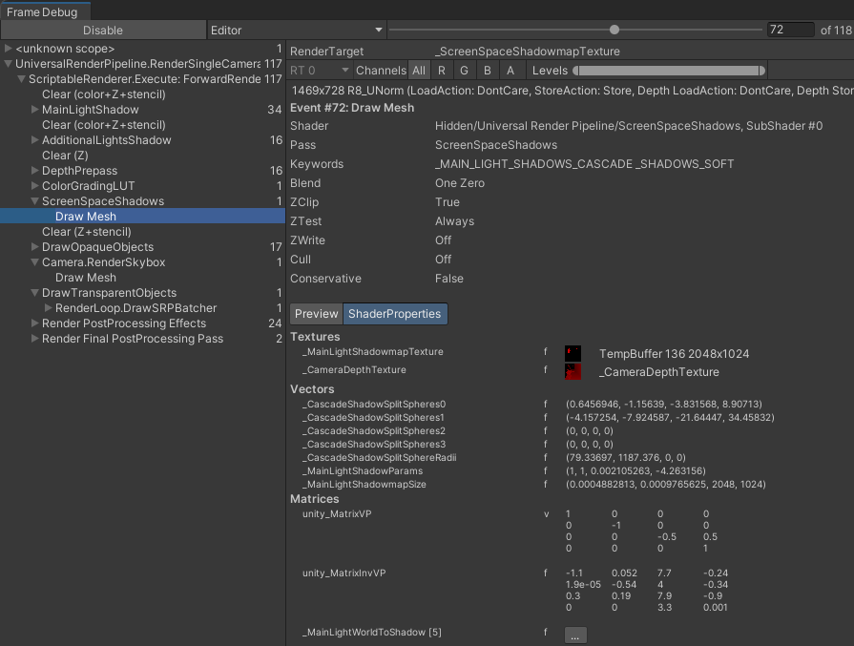Image resolution: width=854 pixels, height=646 pixels.
Task: Switch to the Preview tab
Action: (x=316, y=314)
